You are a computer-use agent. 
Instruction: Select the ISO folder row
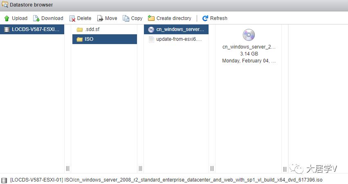click(105, 39)
